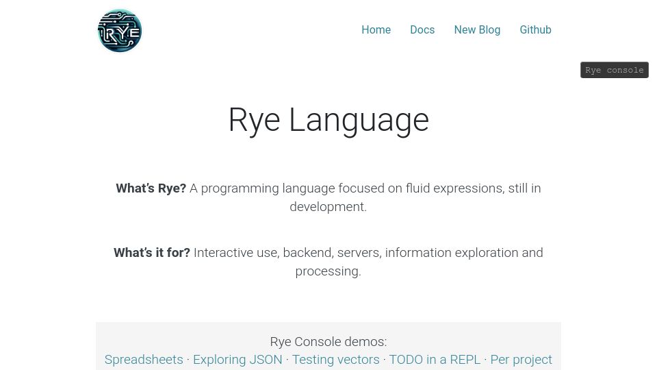Screen dimensions: 657x370
Task: Click the Rye circular logo
Action: coord(119,31)
